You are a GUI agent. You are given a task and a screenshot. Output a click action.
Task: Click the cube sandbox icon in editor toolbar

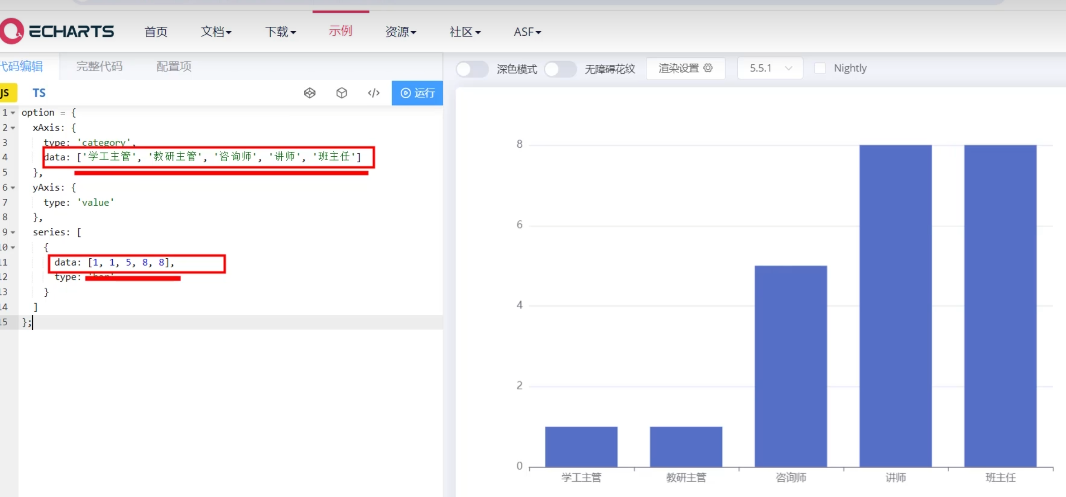pos(342,93)
